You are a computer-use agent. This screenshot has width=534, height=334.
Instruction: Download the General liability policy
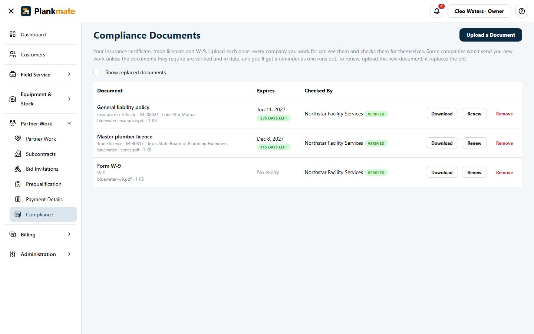(x=442, y=114)
